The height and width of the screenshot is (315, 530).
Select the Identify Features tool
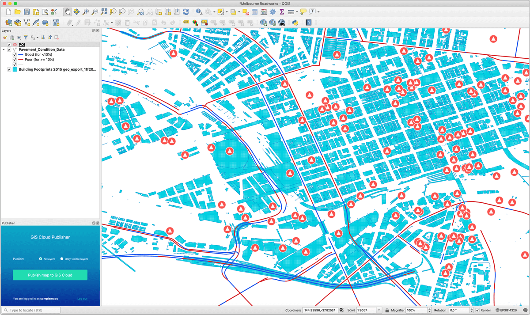pyautogui.click(x=199, y=12)
